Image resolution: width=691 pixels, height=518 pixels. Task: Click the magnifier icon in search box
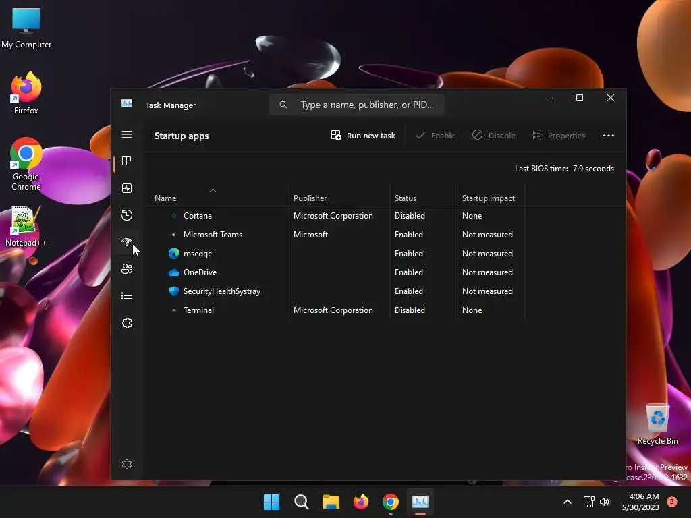283,105
